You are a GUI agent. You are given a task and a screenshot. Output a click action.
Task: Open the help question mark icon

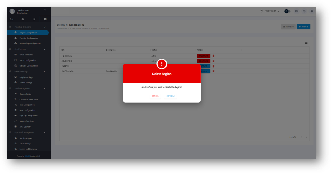tap(304, 11)
